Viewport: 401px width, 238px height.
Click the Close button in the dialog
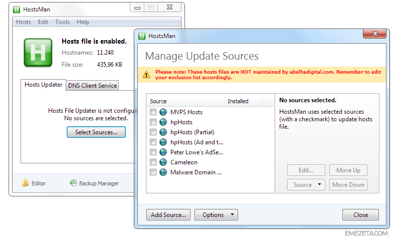click(x=360, y=215)
